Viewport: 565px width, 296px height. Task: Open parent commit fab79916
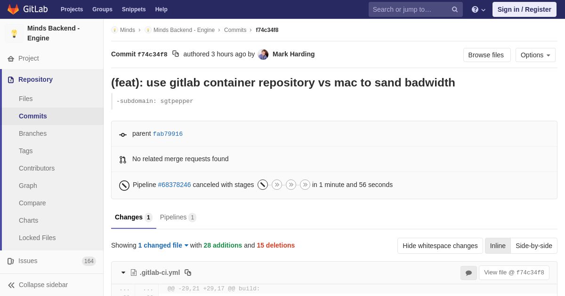(168, 134)
